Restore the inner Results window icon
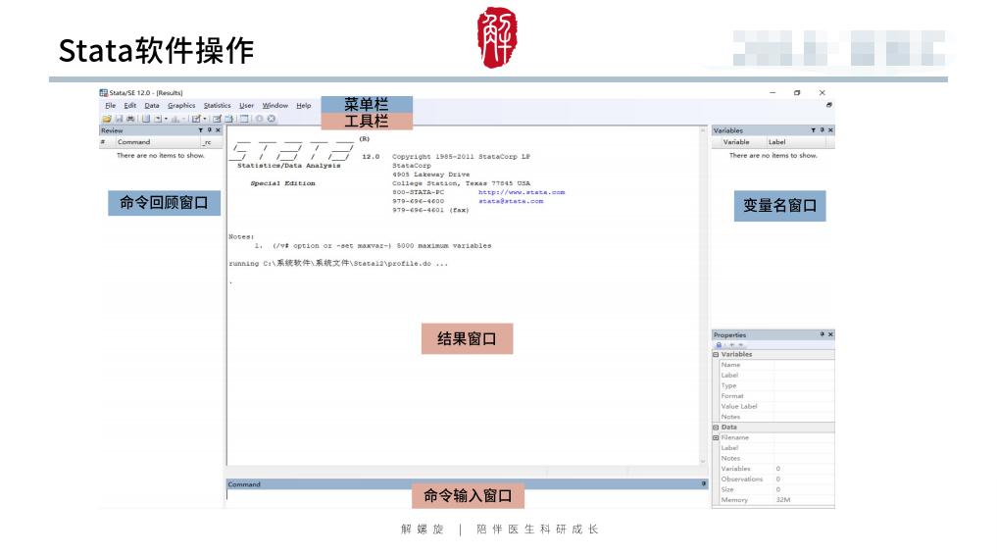The width and height of the screenshot is (997, 556). pos(829,105)
